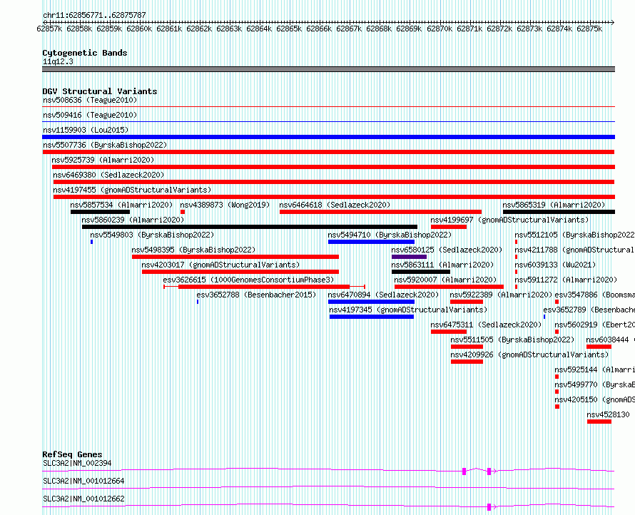
Task: Click the nsv4199697 (gnomADStructuralVariants) label
Action: point(509,220)
